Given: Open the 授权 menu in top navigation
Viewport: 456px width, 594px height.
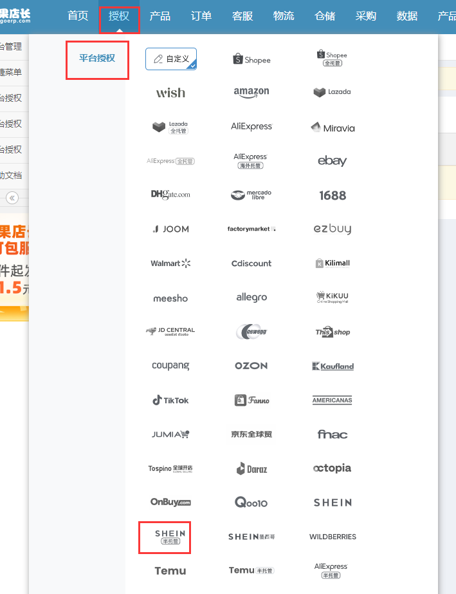Looking at the screenshot, I should [119, 16].
